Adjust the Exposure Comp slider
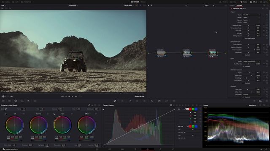The height and width of the screenshot is (151, 270). [248, 25]
